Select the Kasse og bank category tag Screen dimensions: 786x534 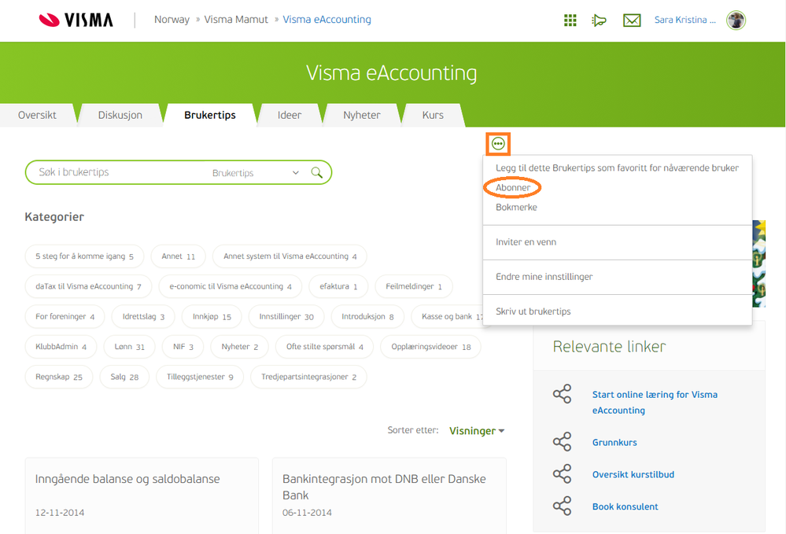(x=447, y=317)
